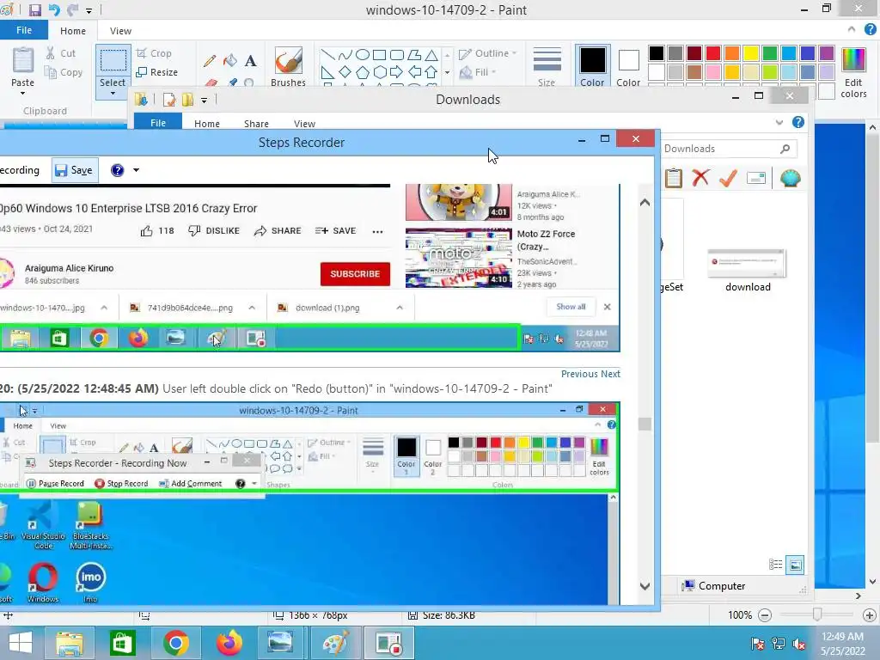
Task: Click the Copy button in Paint
Action: pyautogui.click(x=64, y=72)
